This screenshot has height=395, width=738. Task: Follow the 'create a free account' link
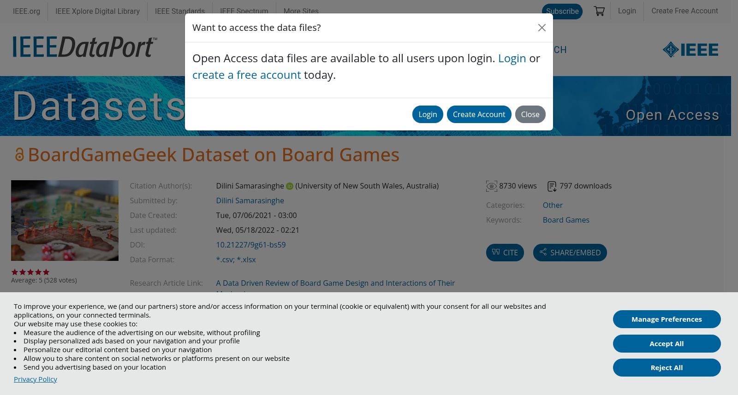tap(246, 75)
